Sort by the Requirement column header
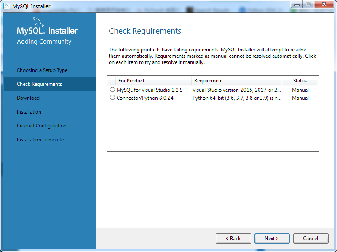The height and width of the screenshot is (252, 337). point(237,81)
